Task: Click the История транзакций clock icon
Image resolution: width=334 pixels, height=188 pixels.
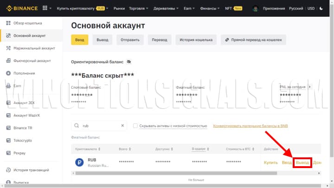Action: [8, 170]
